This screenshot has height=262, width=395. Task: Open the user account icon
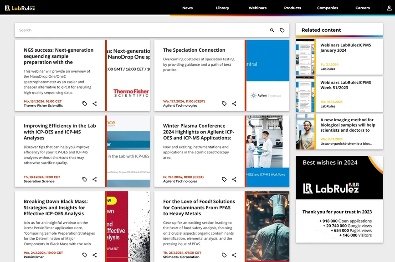[389, 8]
